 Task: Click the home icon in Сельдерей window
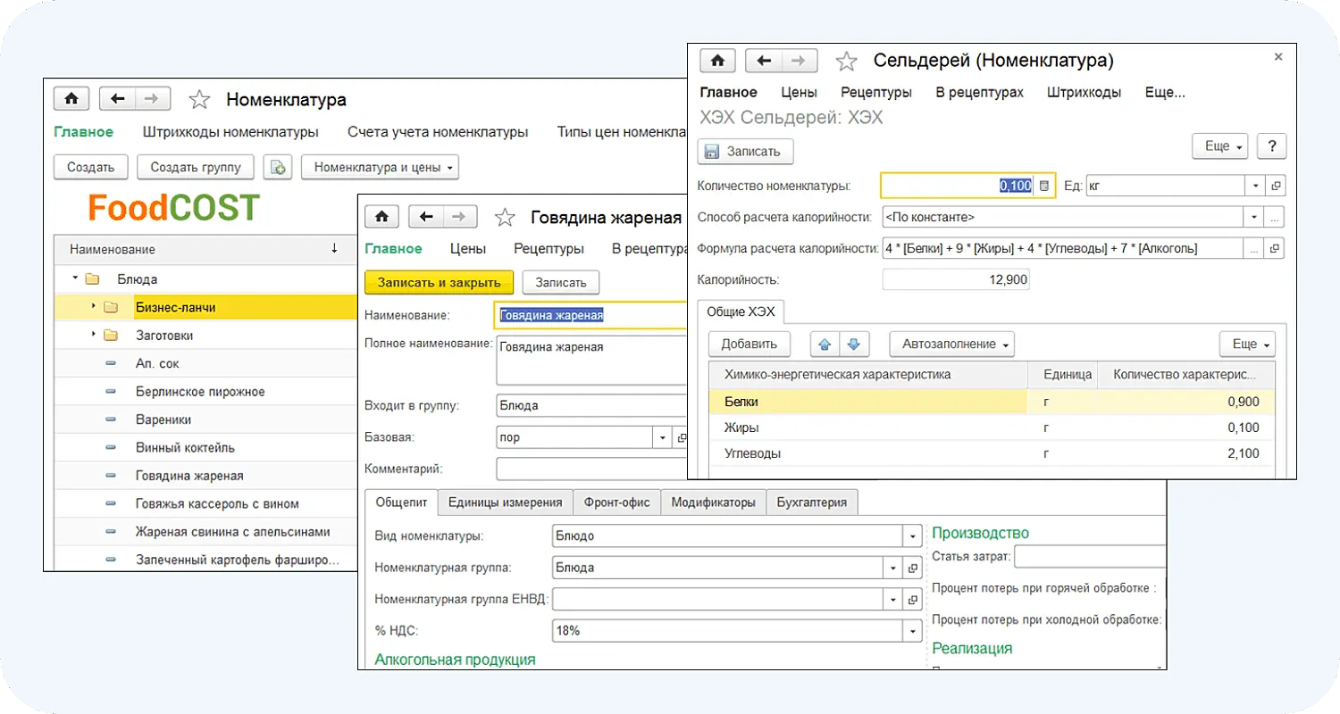click(716, 61)
